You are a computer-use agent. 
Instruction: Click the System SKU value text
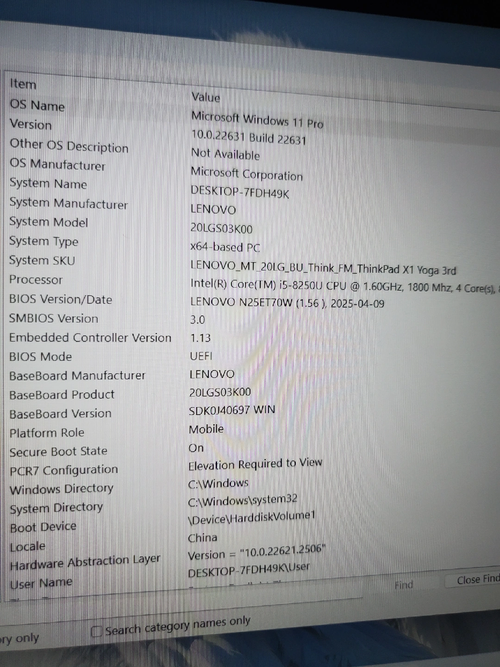[323, 268]
